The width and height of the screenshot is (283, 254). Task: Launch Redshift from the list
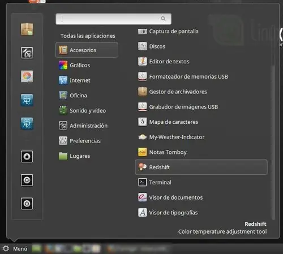click(201, 167)
